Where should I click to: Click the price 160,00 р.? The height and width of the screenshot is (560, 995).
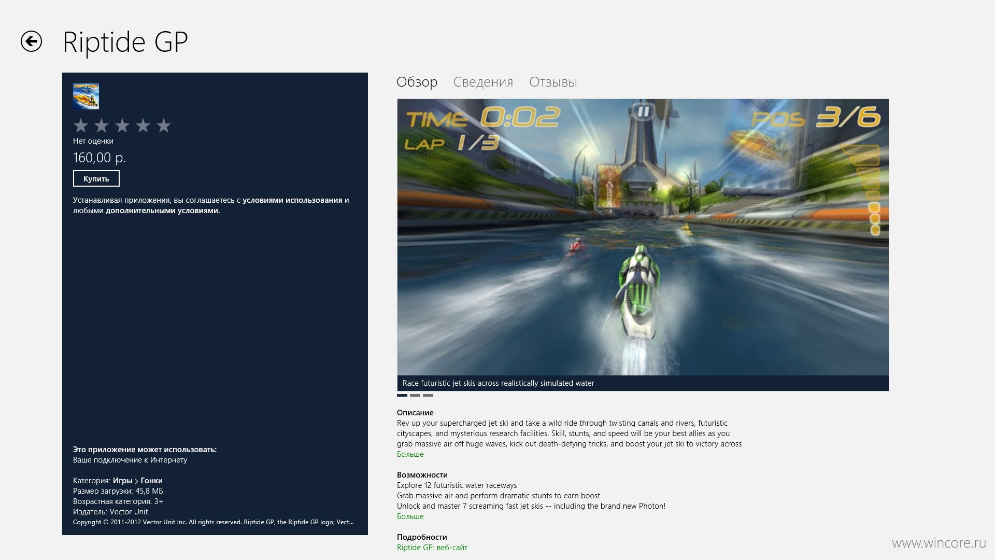pos(99,158)
